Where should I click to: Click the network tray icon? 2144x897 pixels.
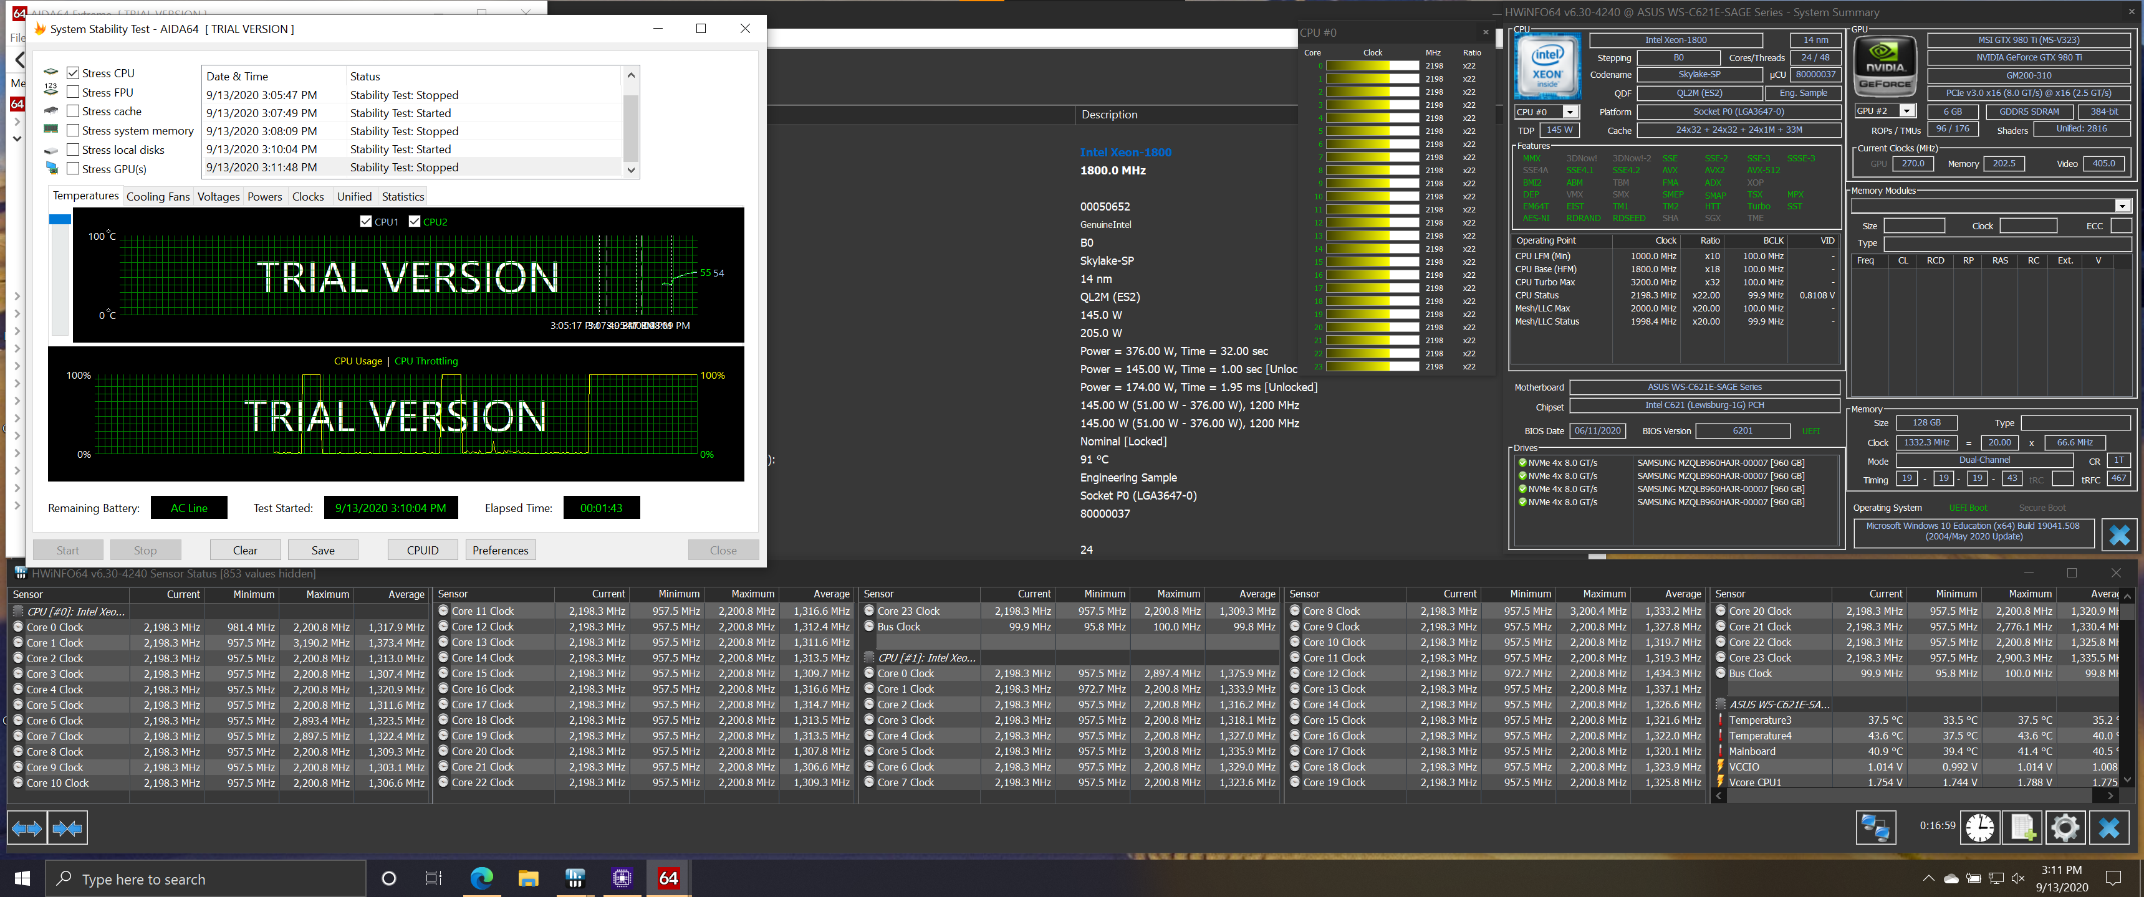click(x=1996, y=879)
